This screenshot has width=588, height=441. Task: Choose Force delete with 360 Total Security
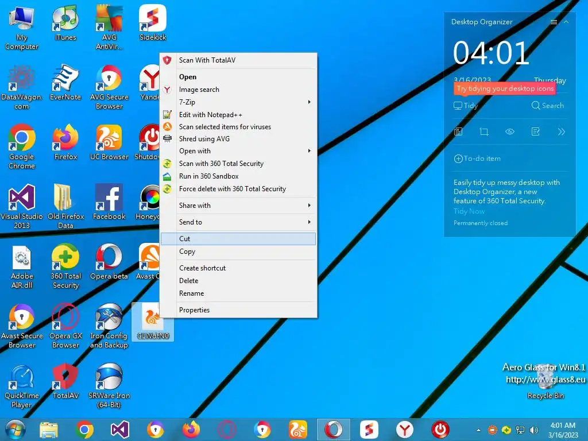238,189
